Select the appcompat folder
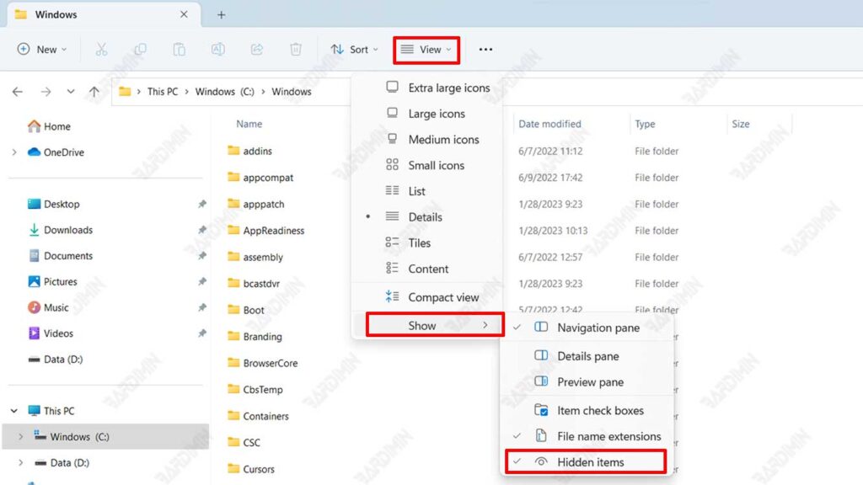This screenshot has width=863, height=485. click(260, 178)
